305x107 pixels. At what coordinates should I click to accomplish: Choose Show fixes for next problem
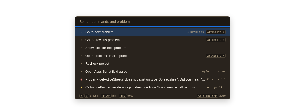pos(152,48)
